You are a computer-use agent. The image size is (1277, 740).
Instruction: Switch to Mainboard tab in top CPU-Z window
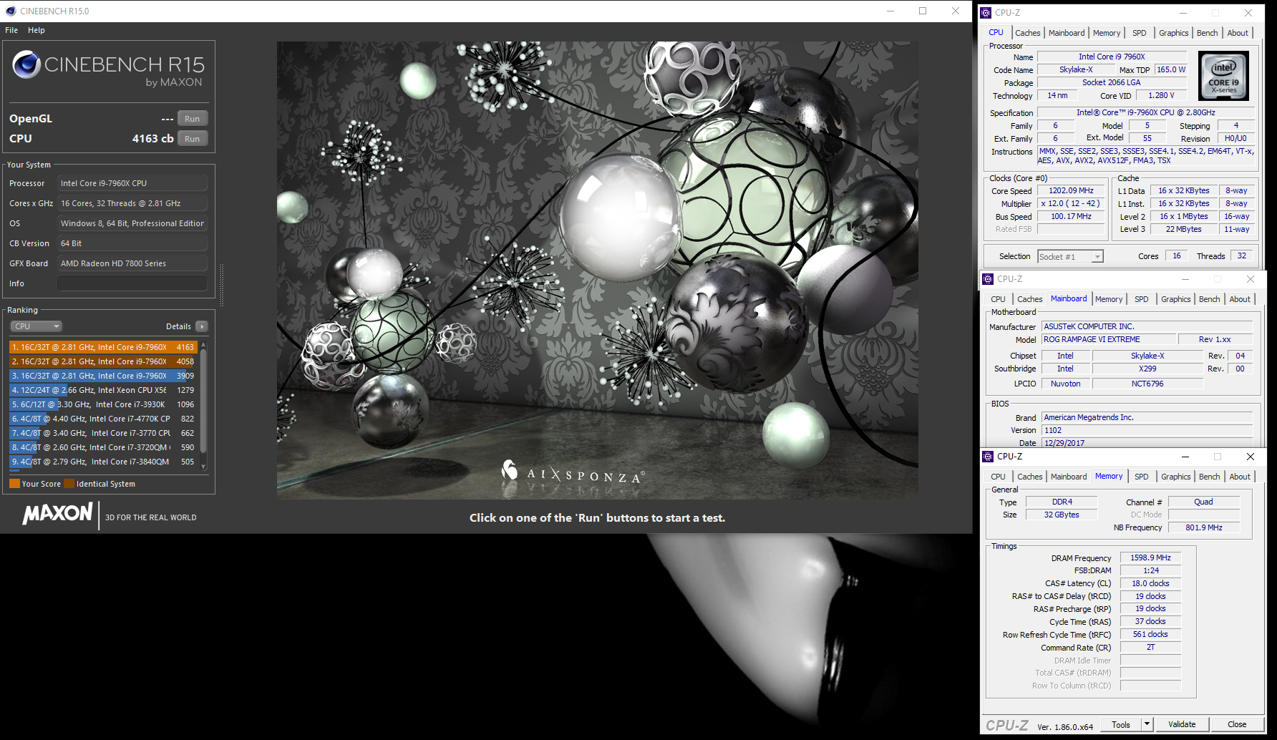(1067, 33)
